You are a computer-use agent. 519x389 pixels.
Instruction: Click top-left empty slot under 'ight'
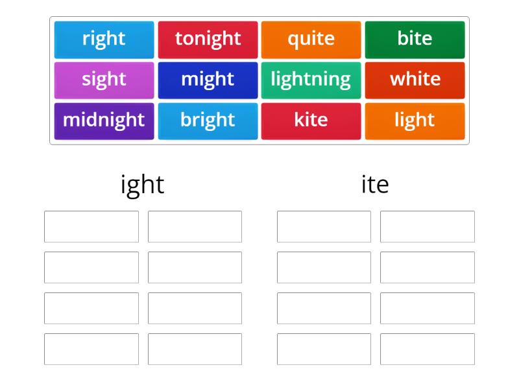(91, 226)
